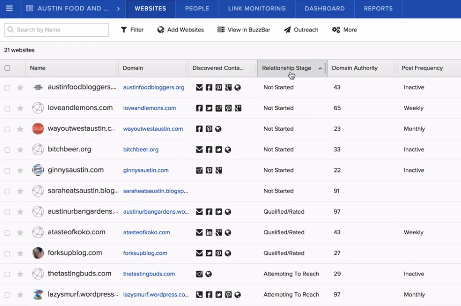Click email icon for austinfoodbloggers.org
Image resolution: width=461 pixels, height=306 pixels.
pos(199,87)
